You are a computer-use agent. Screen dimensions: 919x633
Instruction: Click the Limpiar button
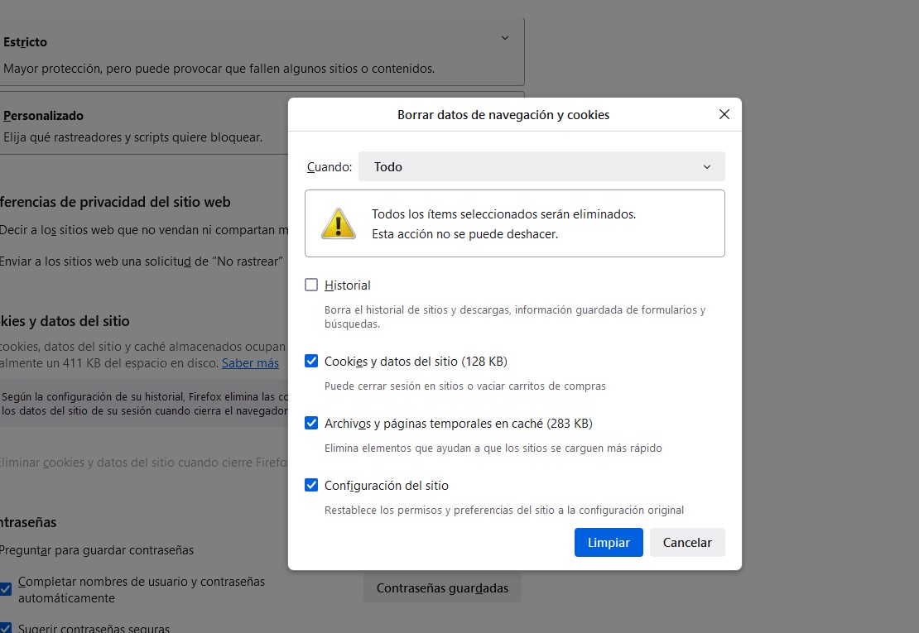tap(609, 542)
